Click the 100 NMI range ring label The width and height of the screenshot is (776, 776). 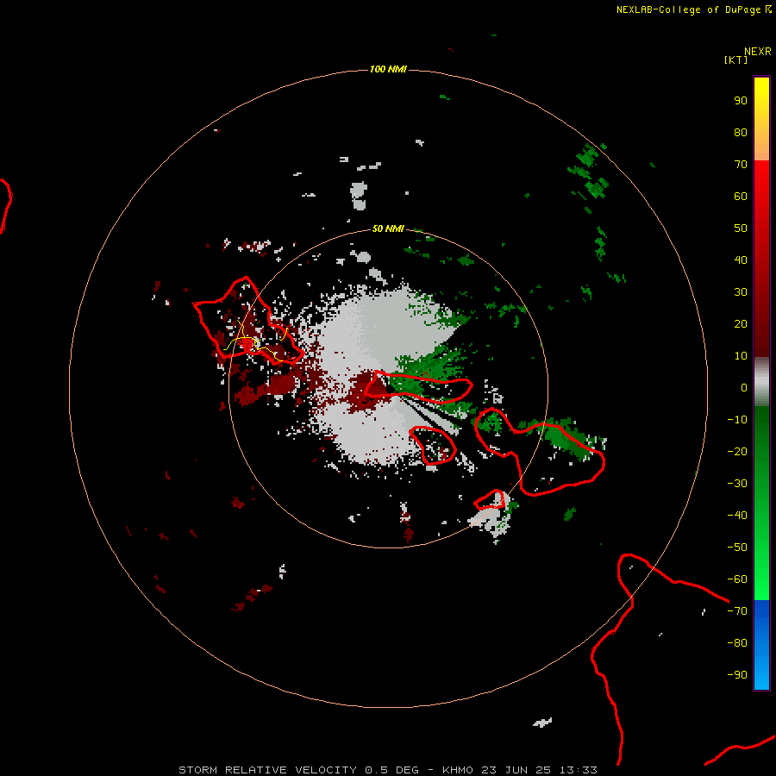[388, 69]
